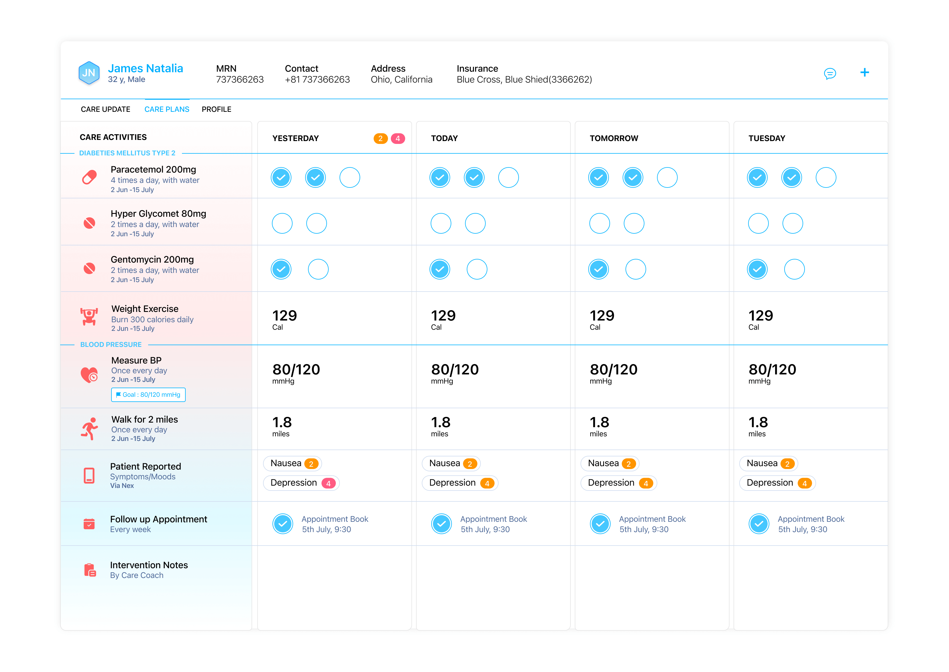949x672 pixels.
Task: Uncheck Tuesday's Appointment Book checkmark
Action: 759,524
